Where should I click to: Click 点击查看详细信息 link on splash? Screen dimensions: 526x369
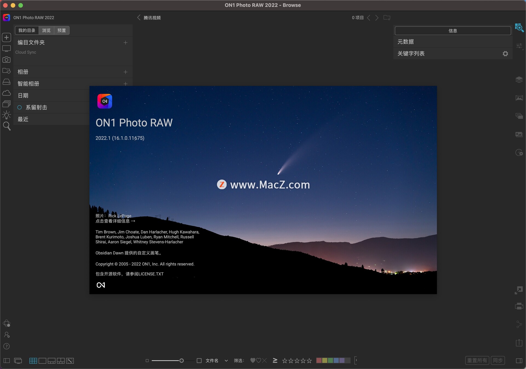(115, 221)
